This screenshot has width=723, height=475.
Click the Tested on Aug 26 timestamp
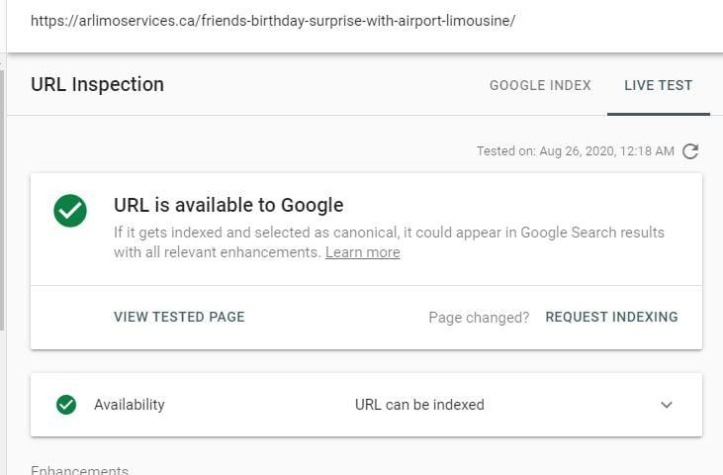pos(575,151)
